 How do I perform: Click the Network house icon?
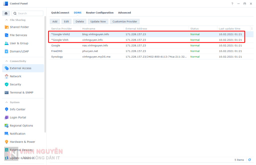click(6, 76)
